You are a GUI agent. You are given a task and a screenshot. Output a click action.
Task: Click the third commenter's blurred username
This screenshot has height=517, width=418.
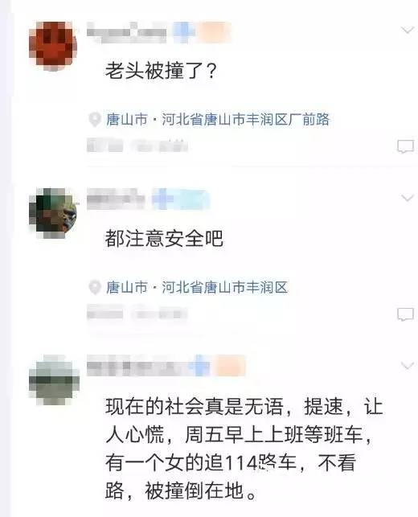coord(137,366)
